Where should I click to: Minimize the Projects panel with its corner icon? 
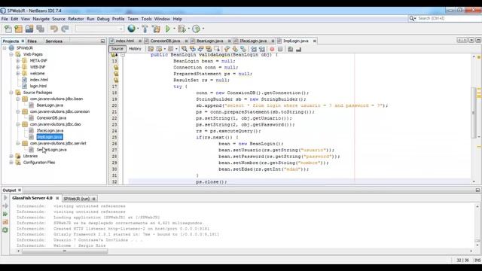pyautogui.click(x=102, y=41)
